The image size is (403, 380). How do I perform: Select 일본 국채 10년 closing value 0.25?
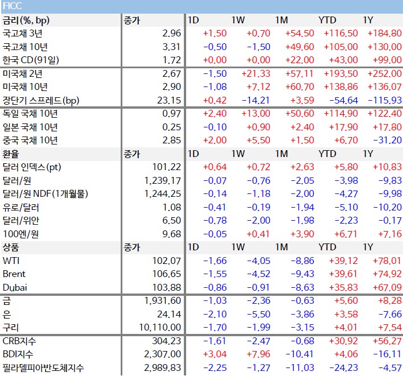coord(171,127)
